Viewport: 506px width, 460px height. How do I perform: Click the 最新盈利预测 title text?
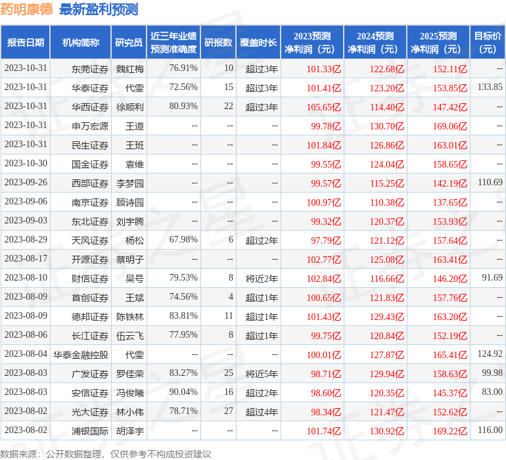99,9
